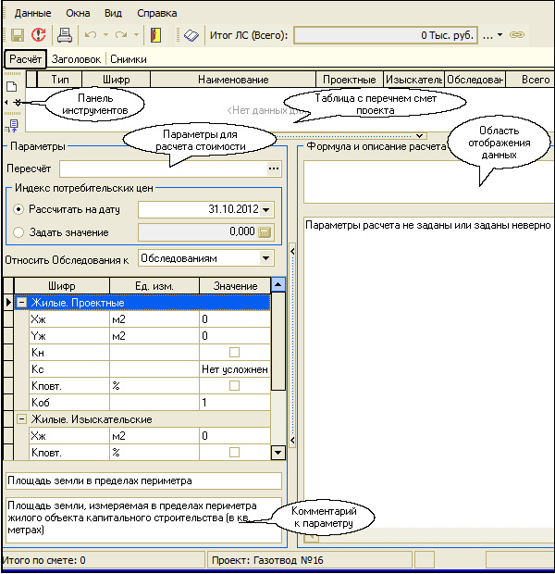This screenshot has width=555, height=574.
Task: Open calculator in Задать значение field
Action: click(265, 232)
